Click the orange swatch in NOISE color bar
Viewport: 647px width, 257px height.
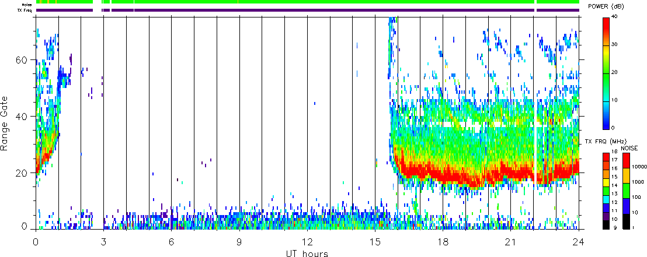626,175
